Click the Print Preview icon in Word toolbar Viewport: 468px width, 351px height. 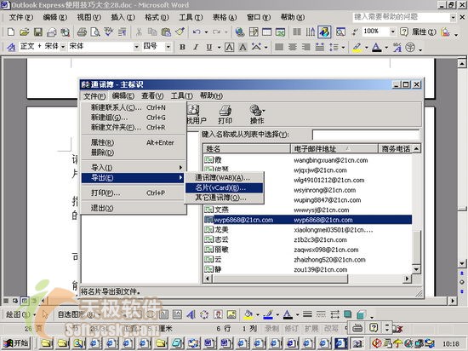point(95,32)
